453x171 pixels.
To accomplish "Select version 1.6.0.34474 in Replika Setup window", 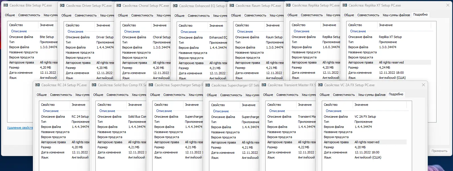I will click(331, 47).
